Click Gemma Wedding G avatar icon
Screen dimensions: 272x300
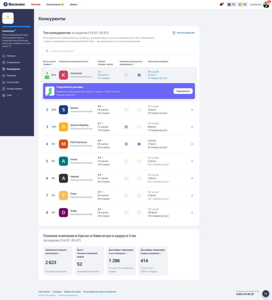[63, 127]
